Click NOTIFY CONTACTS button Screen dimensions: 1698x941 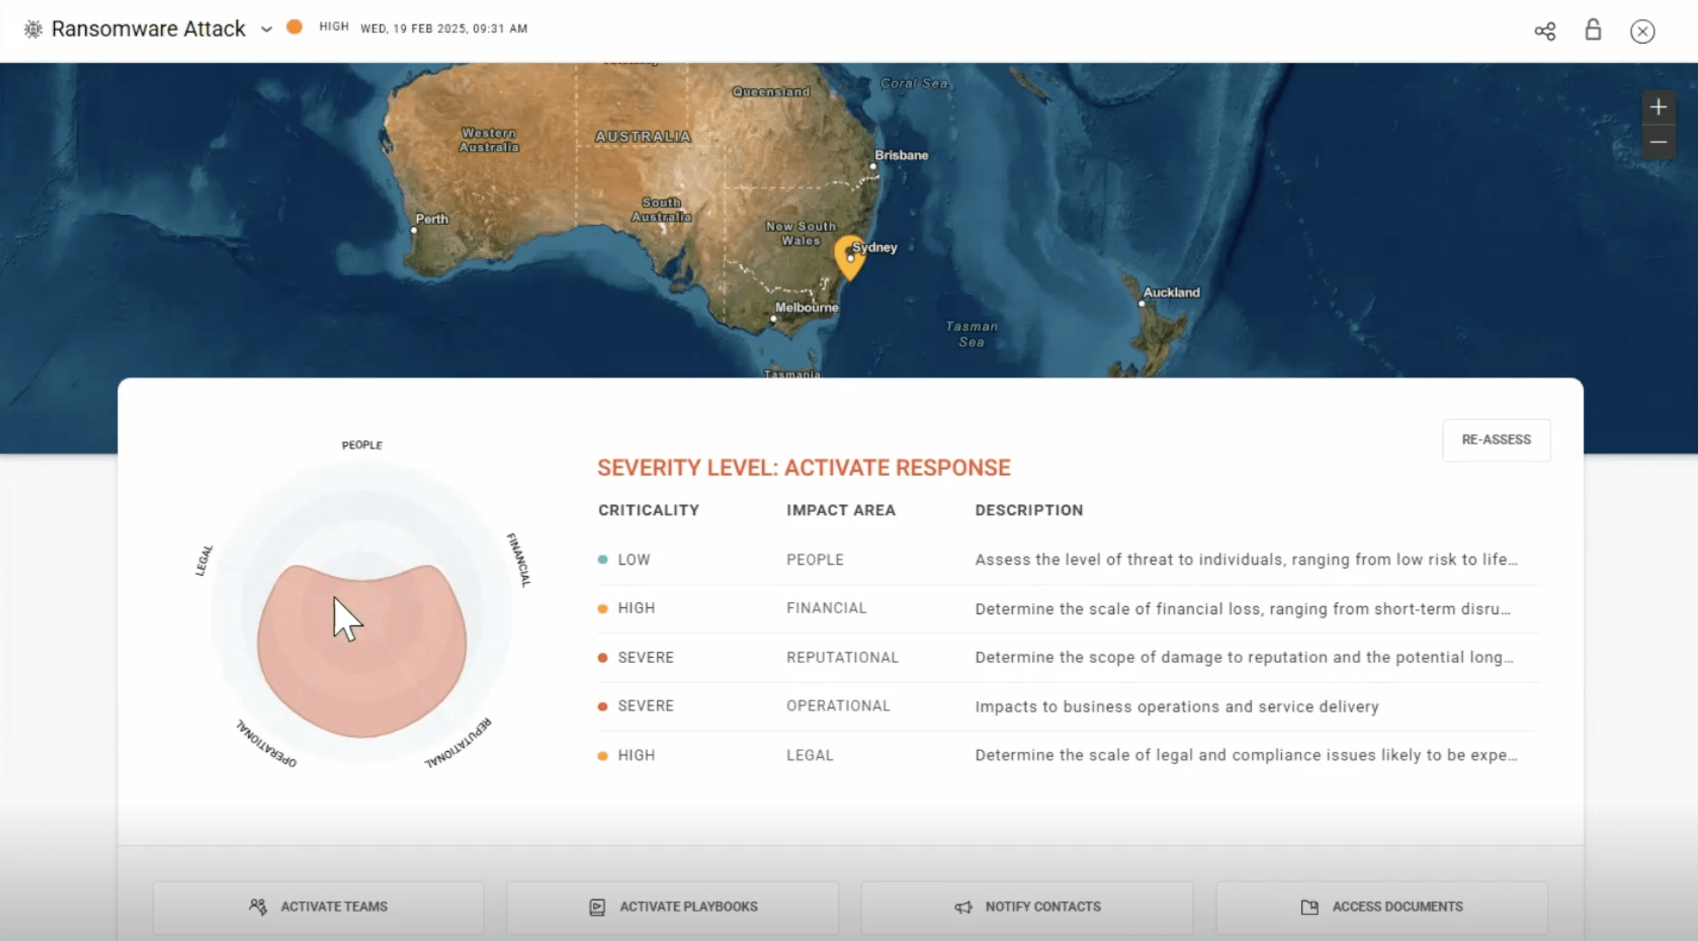(x=1027, y=907)
